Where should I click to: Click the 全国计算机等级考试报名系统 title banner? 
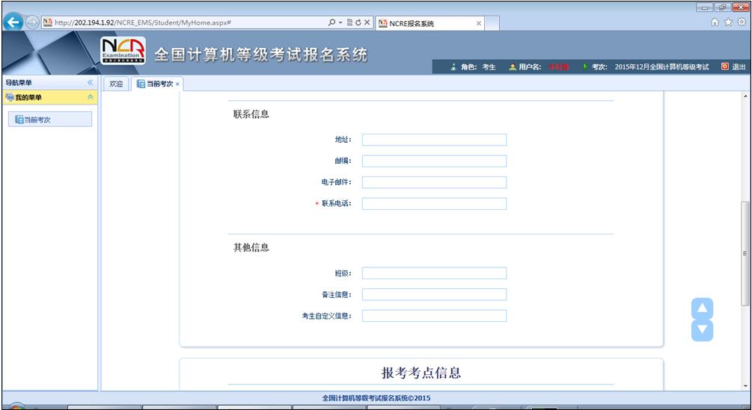pyautogui.click(x=261, y=55)
